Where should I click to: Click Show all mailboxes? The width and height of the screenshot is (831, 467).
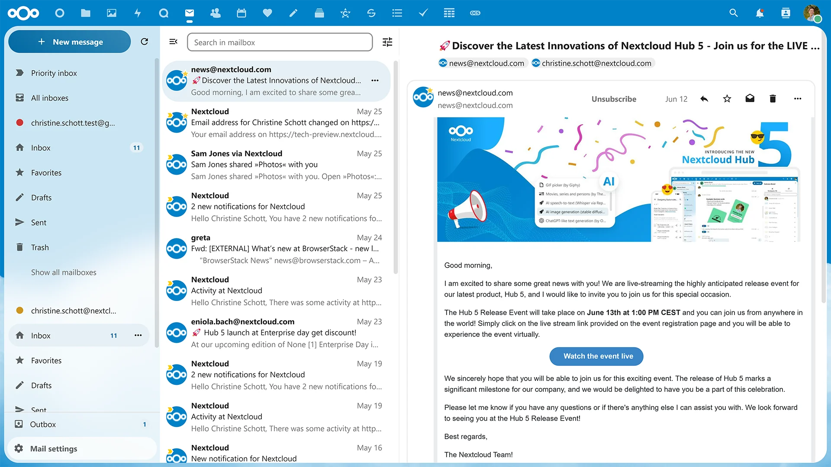64,272
